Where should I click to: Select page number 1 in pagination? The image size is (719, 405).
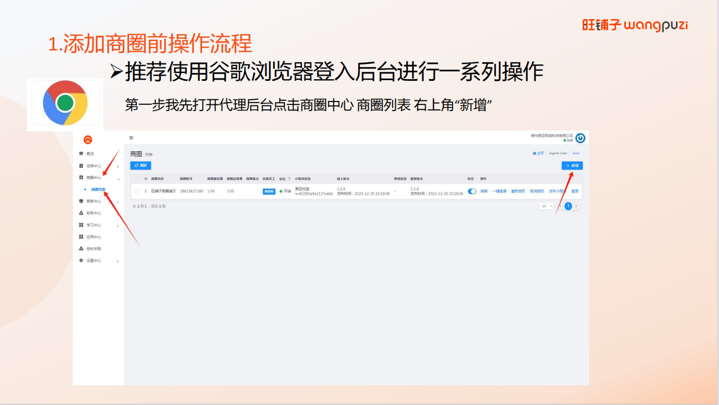point(568,206)
